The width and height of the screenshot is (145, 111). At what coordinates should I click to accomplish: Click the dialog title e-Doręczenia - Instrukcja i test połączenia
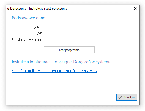pyautogui.click(x=37, y=9)
